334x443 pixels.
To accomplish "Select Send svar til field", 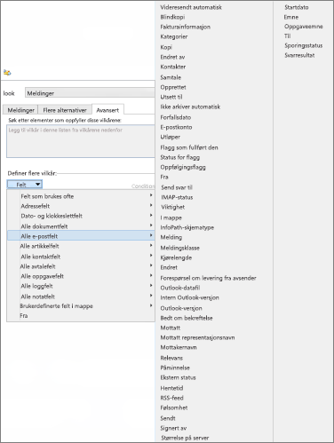I will (x=177, y=187).
